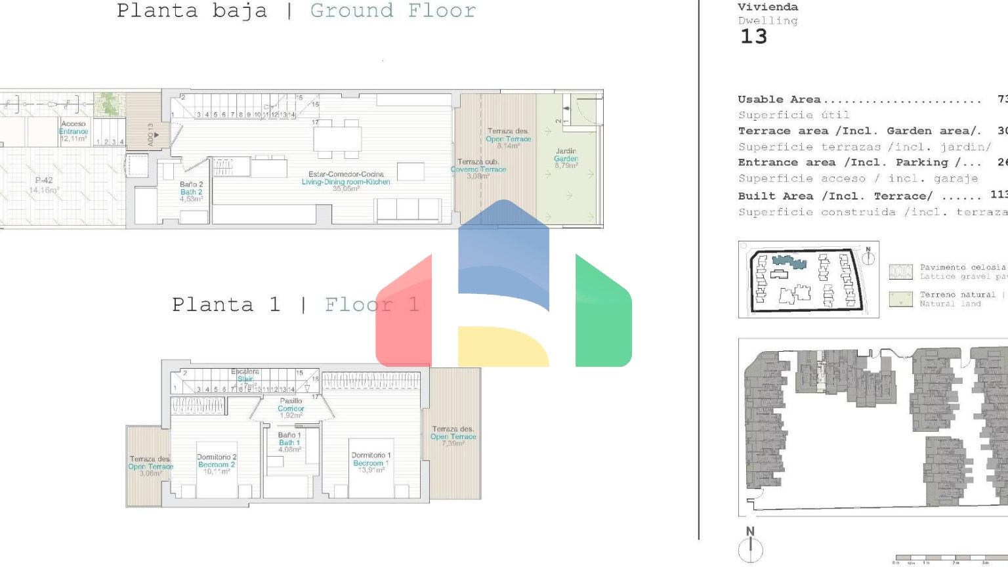Click the Pavimento celosia legend swatch
The width and height of the screenshot is (1008, 567).
pyautogui.click(x=900, y=272)
